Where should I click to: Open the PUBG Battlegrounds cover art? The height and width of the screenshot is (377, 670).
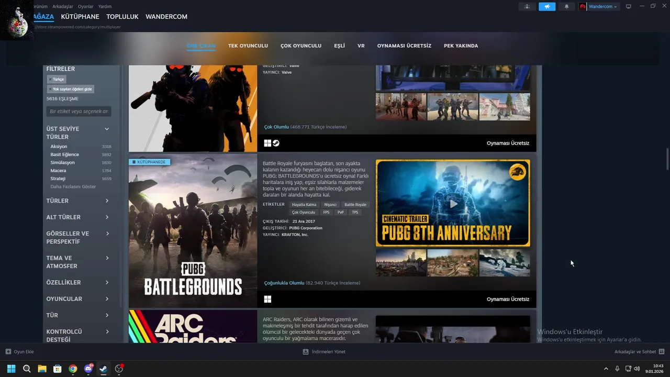pyautogui.click(x=193, y=231)
